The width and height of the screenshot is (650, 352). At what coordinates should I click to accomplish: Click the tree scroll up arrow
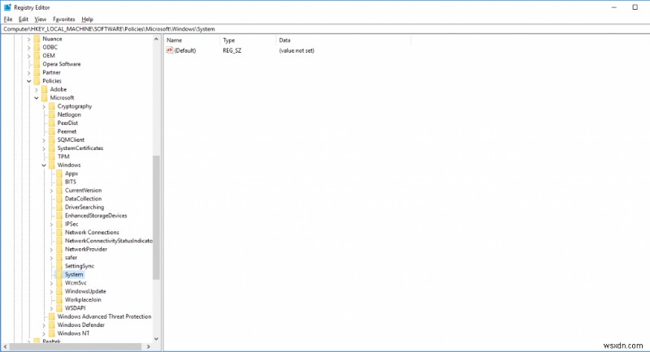click(x=156, y=39)
